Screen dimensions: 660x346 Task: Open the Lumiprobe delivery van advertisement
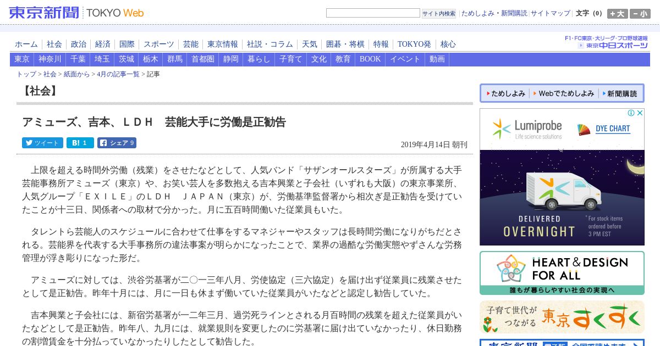pos(562,198)
